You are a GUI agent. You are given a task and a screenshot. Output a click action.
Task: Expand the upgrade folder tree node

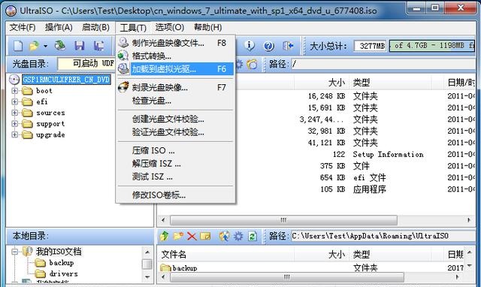click(14, 134)
